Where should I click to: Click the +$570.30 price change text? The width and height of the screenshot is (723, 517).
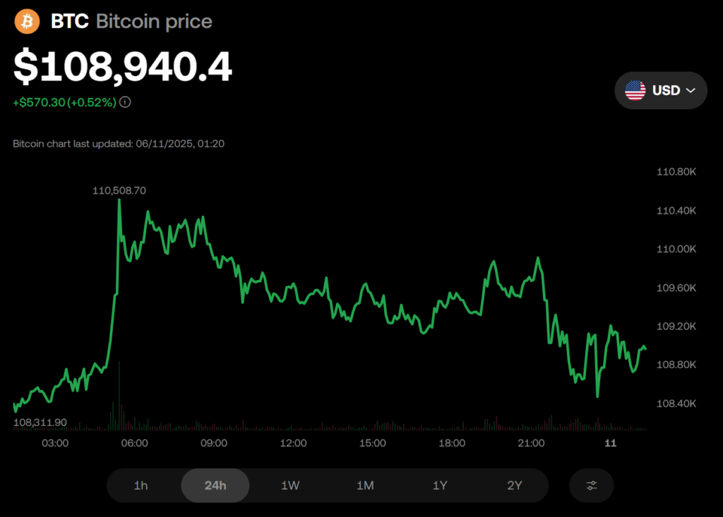[x=39, y=102]
